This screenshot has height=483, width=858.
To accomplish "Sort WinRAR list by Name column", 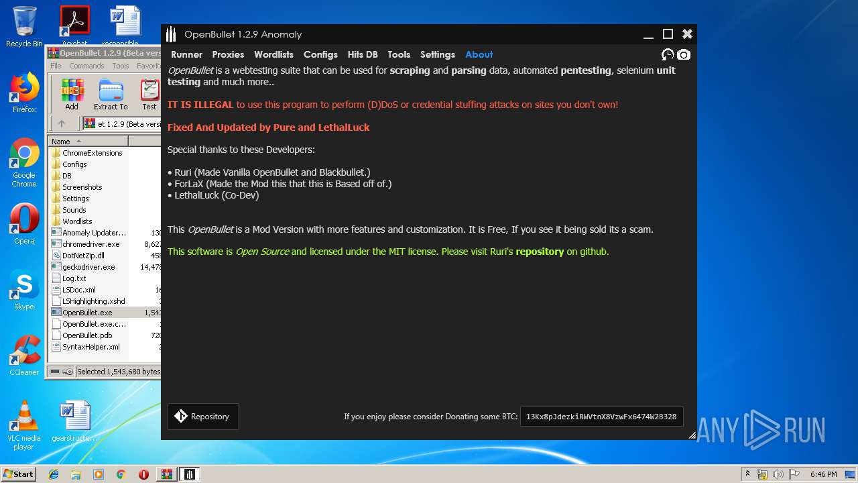I will (88, 141).
